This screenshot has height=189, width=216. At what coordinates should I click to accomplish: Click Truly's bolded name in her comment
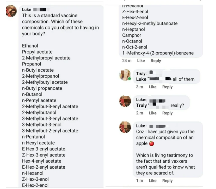(139, 73)
